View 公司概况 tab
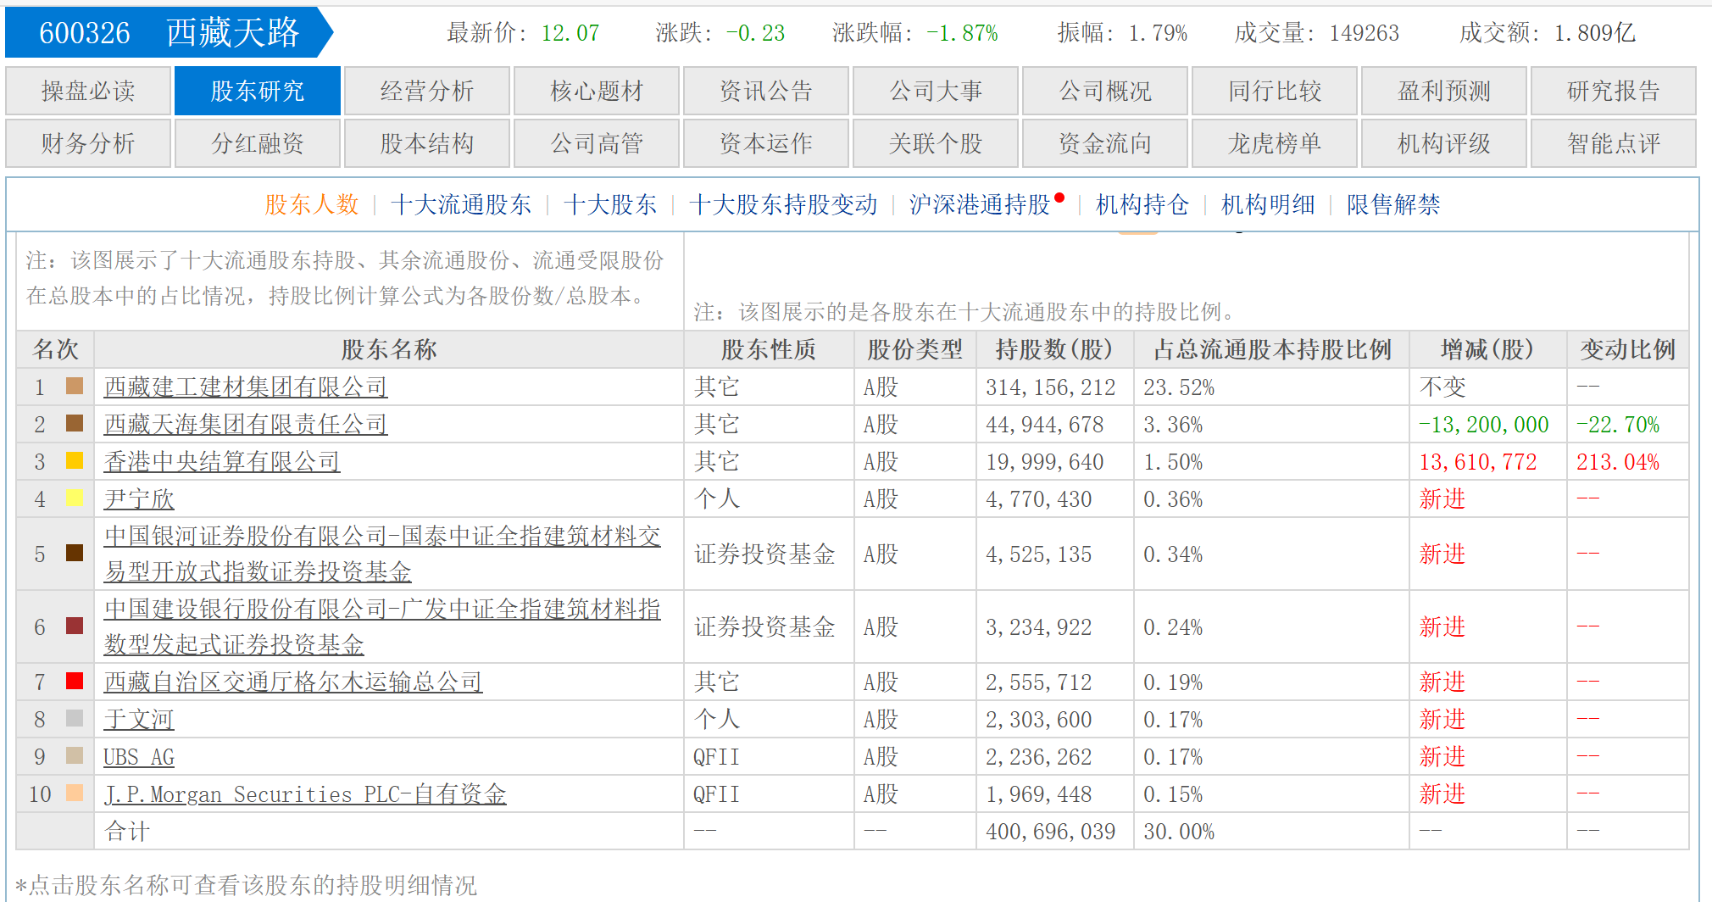This screenshot has height=902, width=1712. [x=1105, y=91]
